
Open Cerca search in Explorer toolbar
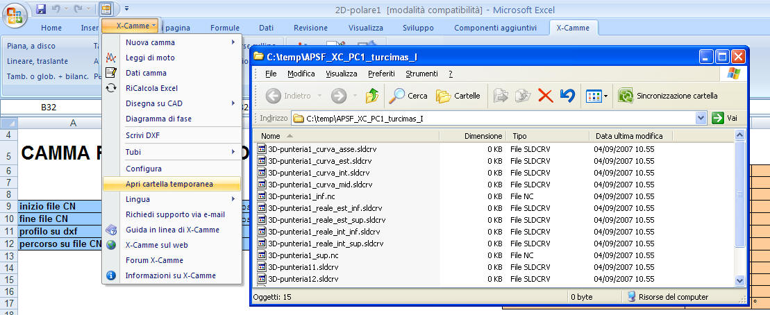pos(408,96)
